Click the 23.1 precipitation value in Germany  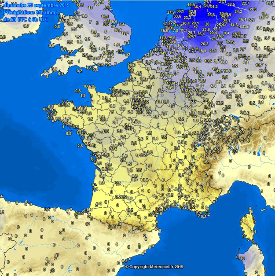pos(213,51)
